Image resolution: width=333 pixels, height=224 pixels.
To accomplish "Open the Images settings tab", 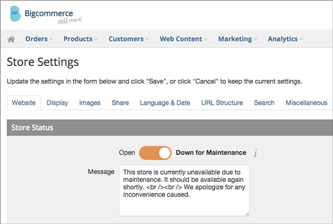I will pos(90,103).
